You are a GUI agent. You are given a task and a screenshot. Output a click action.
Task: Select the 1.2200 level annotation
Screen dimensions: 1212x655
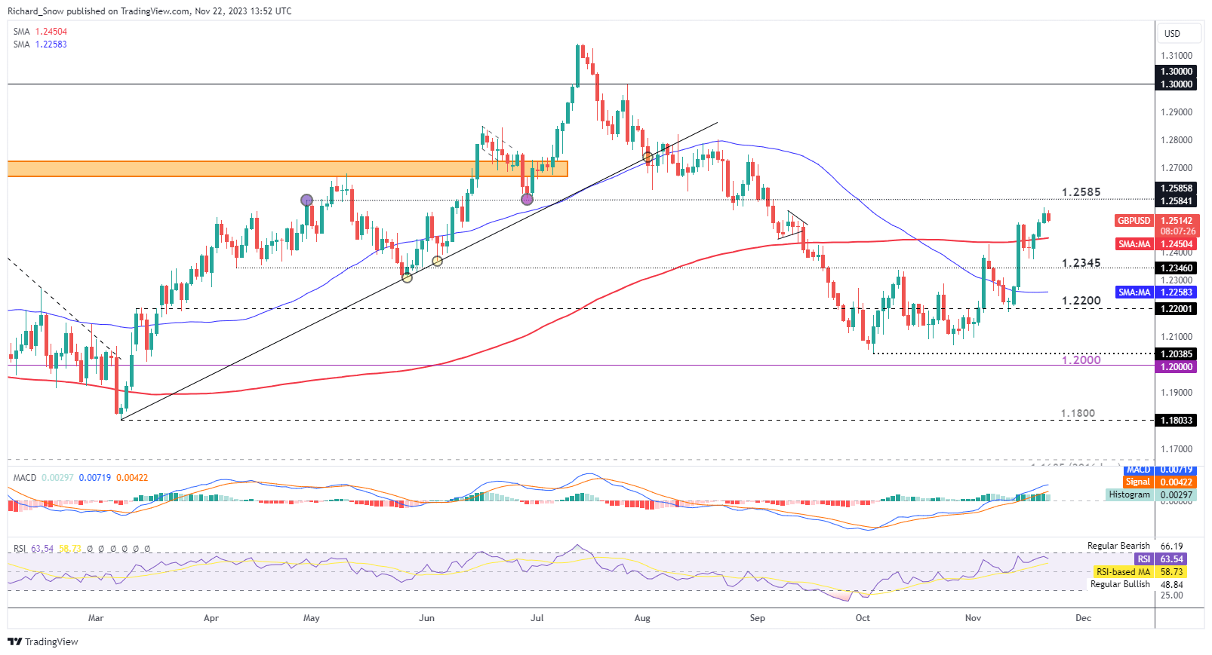1081,301
